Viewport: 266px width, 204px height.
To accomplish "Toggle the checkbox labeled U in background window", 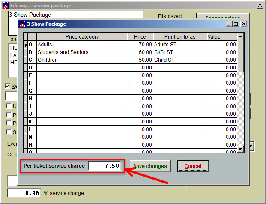I will (x=9, y=106).
